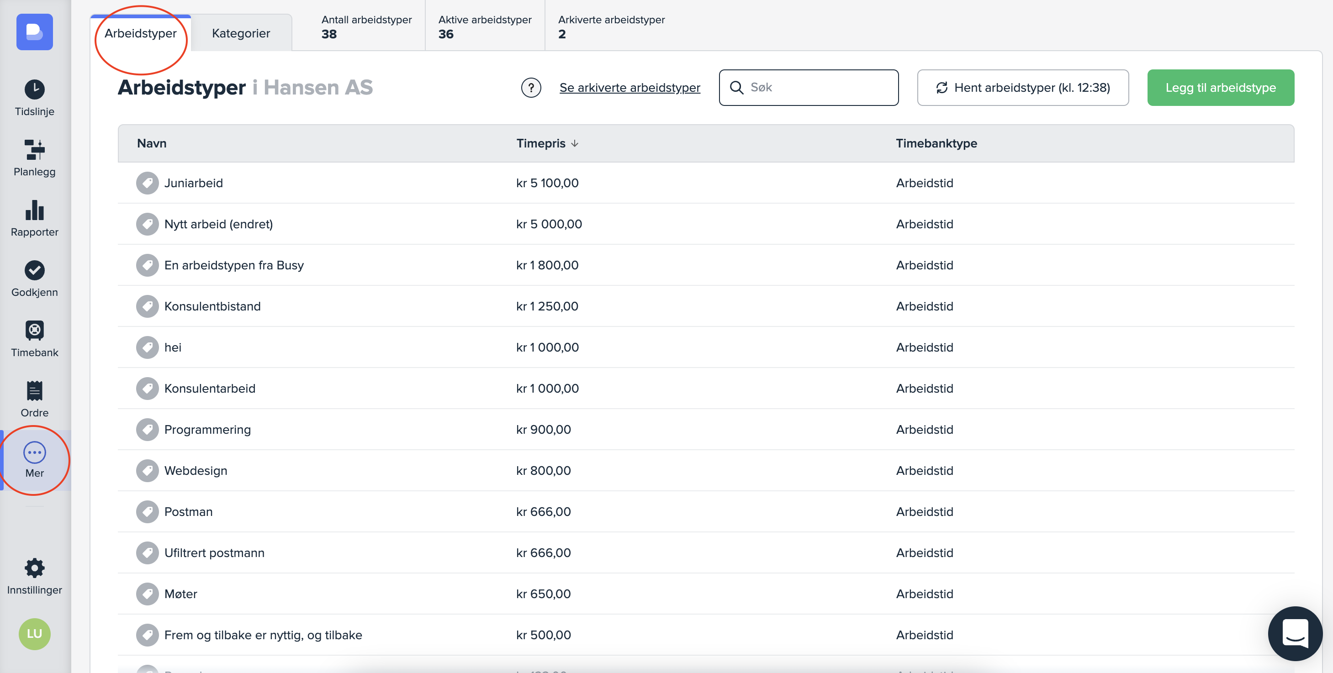The image size is (1333, 673).
Task: Open the Tidslinje clock icon
Action: 34,89
